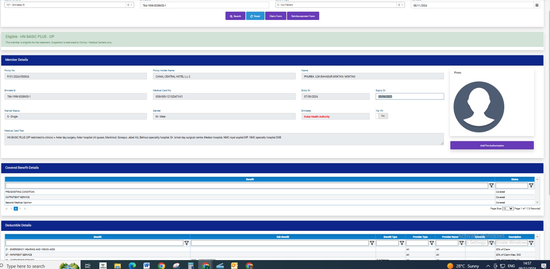Click the filter icon for Covered Benefit column

pos(491,186)
